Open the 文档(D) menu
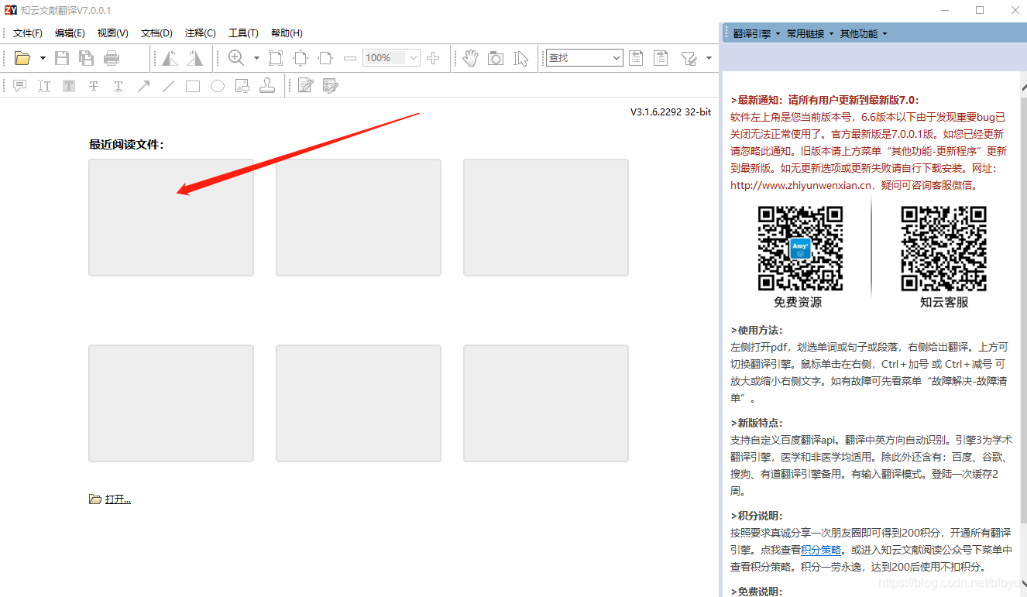 156,33
